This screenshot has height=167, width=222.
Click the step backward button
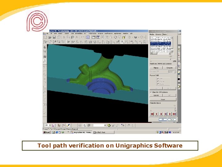[161, 114]
